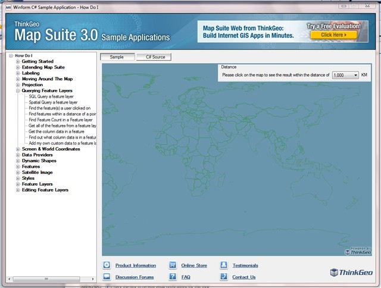Click the FAQ question mark icon
Viewport: 381px width, 288px height.
(173, 277)
